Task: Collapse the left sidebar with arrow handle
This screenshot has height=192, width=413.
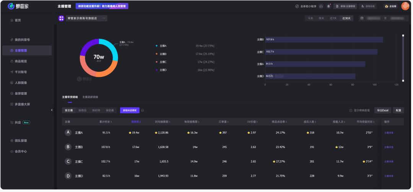Action: 52,110
